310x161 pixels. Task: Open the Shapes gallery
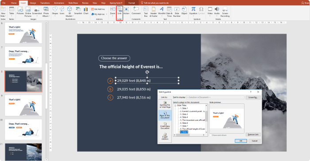[x=55, y=11]
